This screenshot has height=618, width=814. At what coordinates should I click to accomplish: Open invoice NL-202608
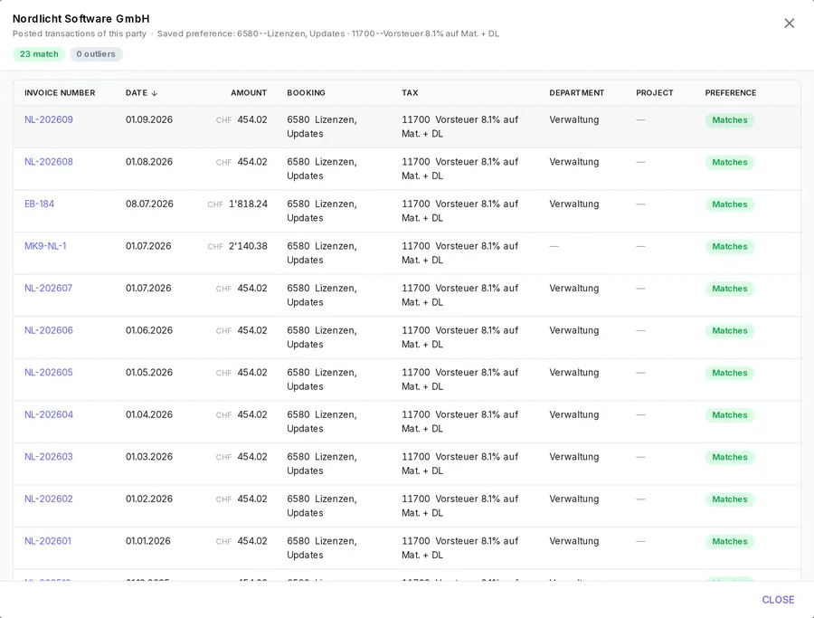[x=49, y=161]
